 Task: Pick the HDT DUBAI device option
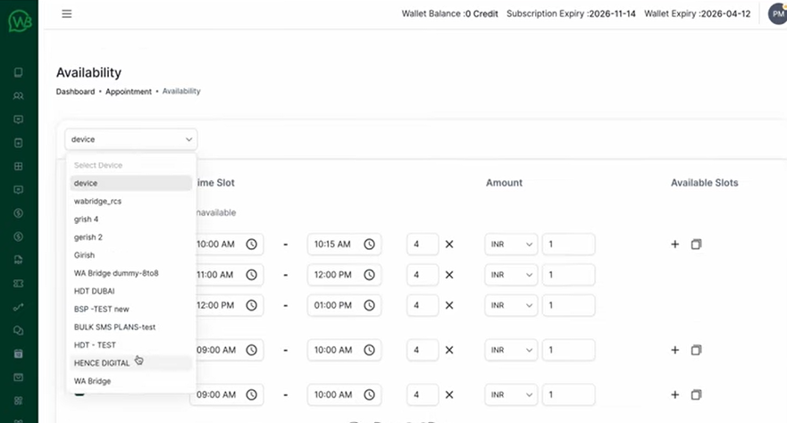[94, 291]
